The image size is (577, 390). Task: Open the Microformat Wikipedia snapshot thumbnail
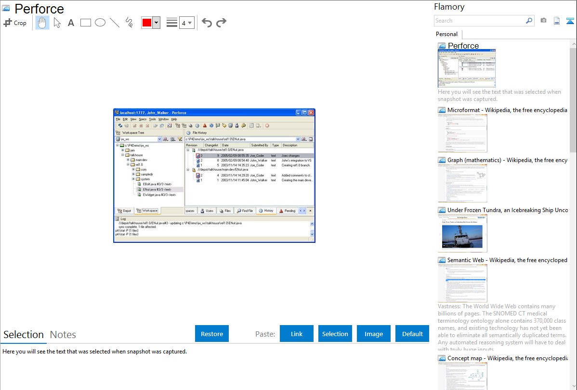pyautogui.click(x=462, y=133)
